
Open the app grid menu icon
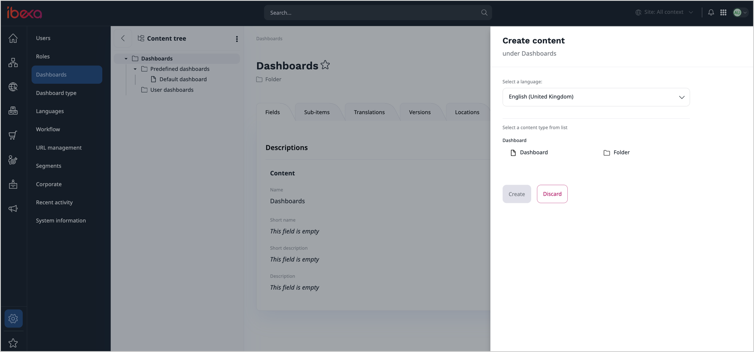[723, 13]
